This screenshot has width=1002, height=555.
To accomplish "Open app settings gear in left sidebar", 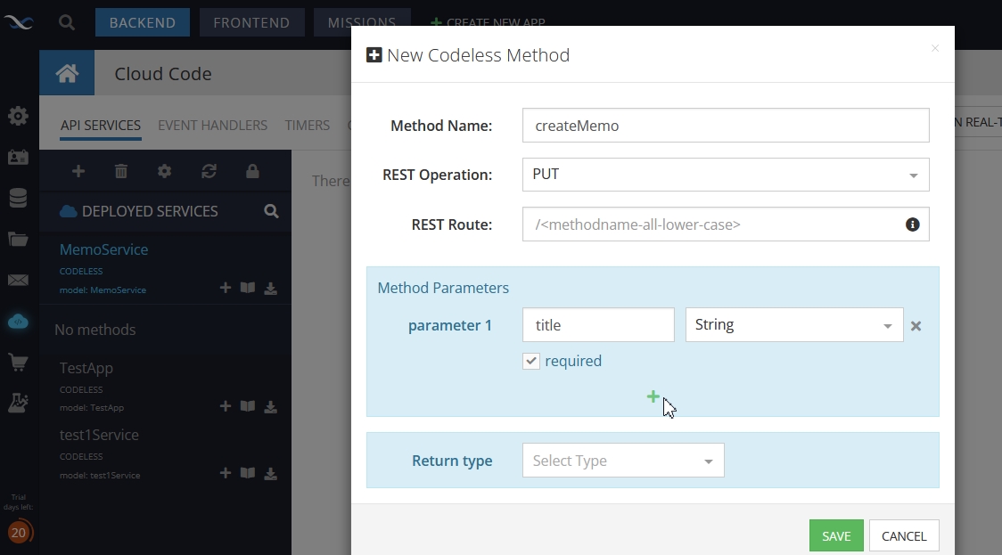I will (x=18, y=116).
